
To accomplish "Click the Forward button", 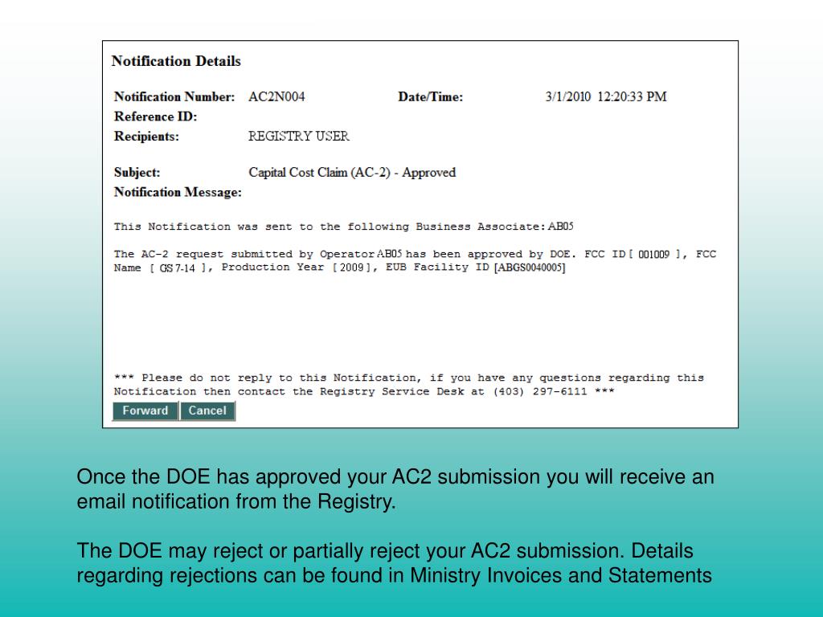I will coord(145,411).
